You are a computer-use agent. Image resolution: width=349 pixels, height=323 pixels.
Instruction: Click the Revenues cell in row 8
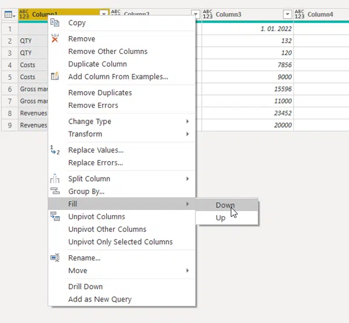click(33, 113)
